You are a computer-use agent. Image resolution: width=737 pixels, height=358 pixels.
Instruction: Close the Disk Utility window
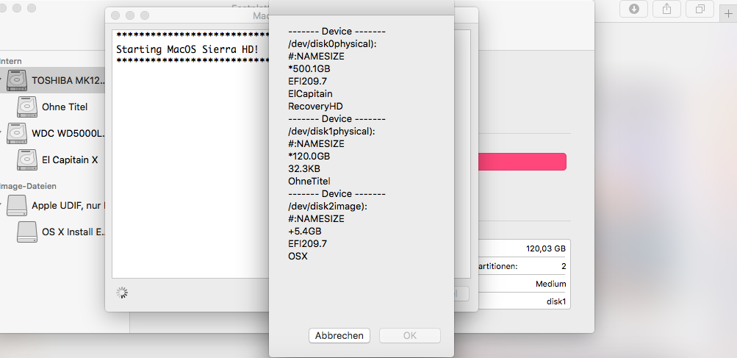click(x=2, y=8)
